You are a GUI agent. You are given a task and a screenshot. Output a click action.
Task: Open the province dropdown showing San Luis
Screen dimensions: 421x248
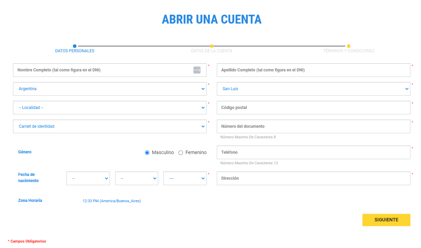tap(313, 88)
